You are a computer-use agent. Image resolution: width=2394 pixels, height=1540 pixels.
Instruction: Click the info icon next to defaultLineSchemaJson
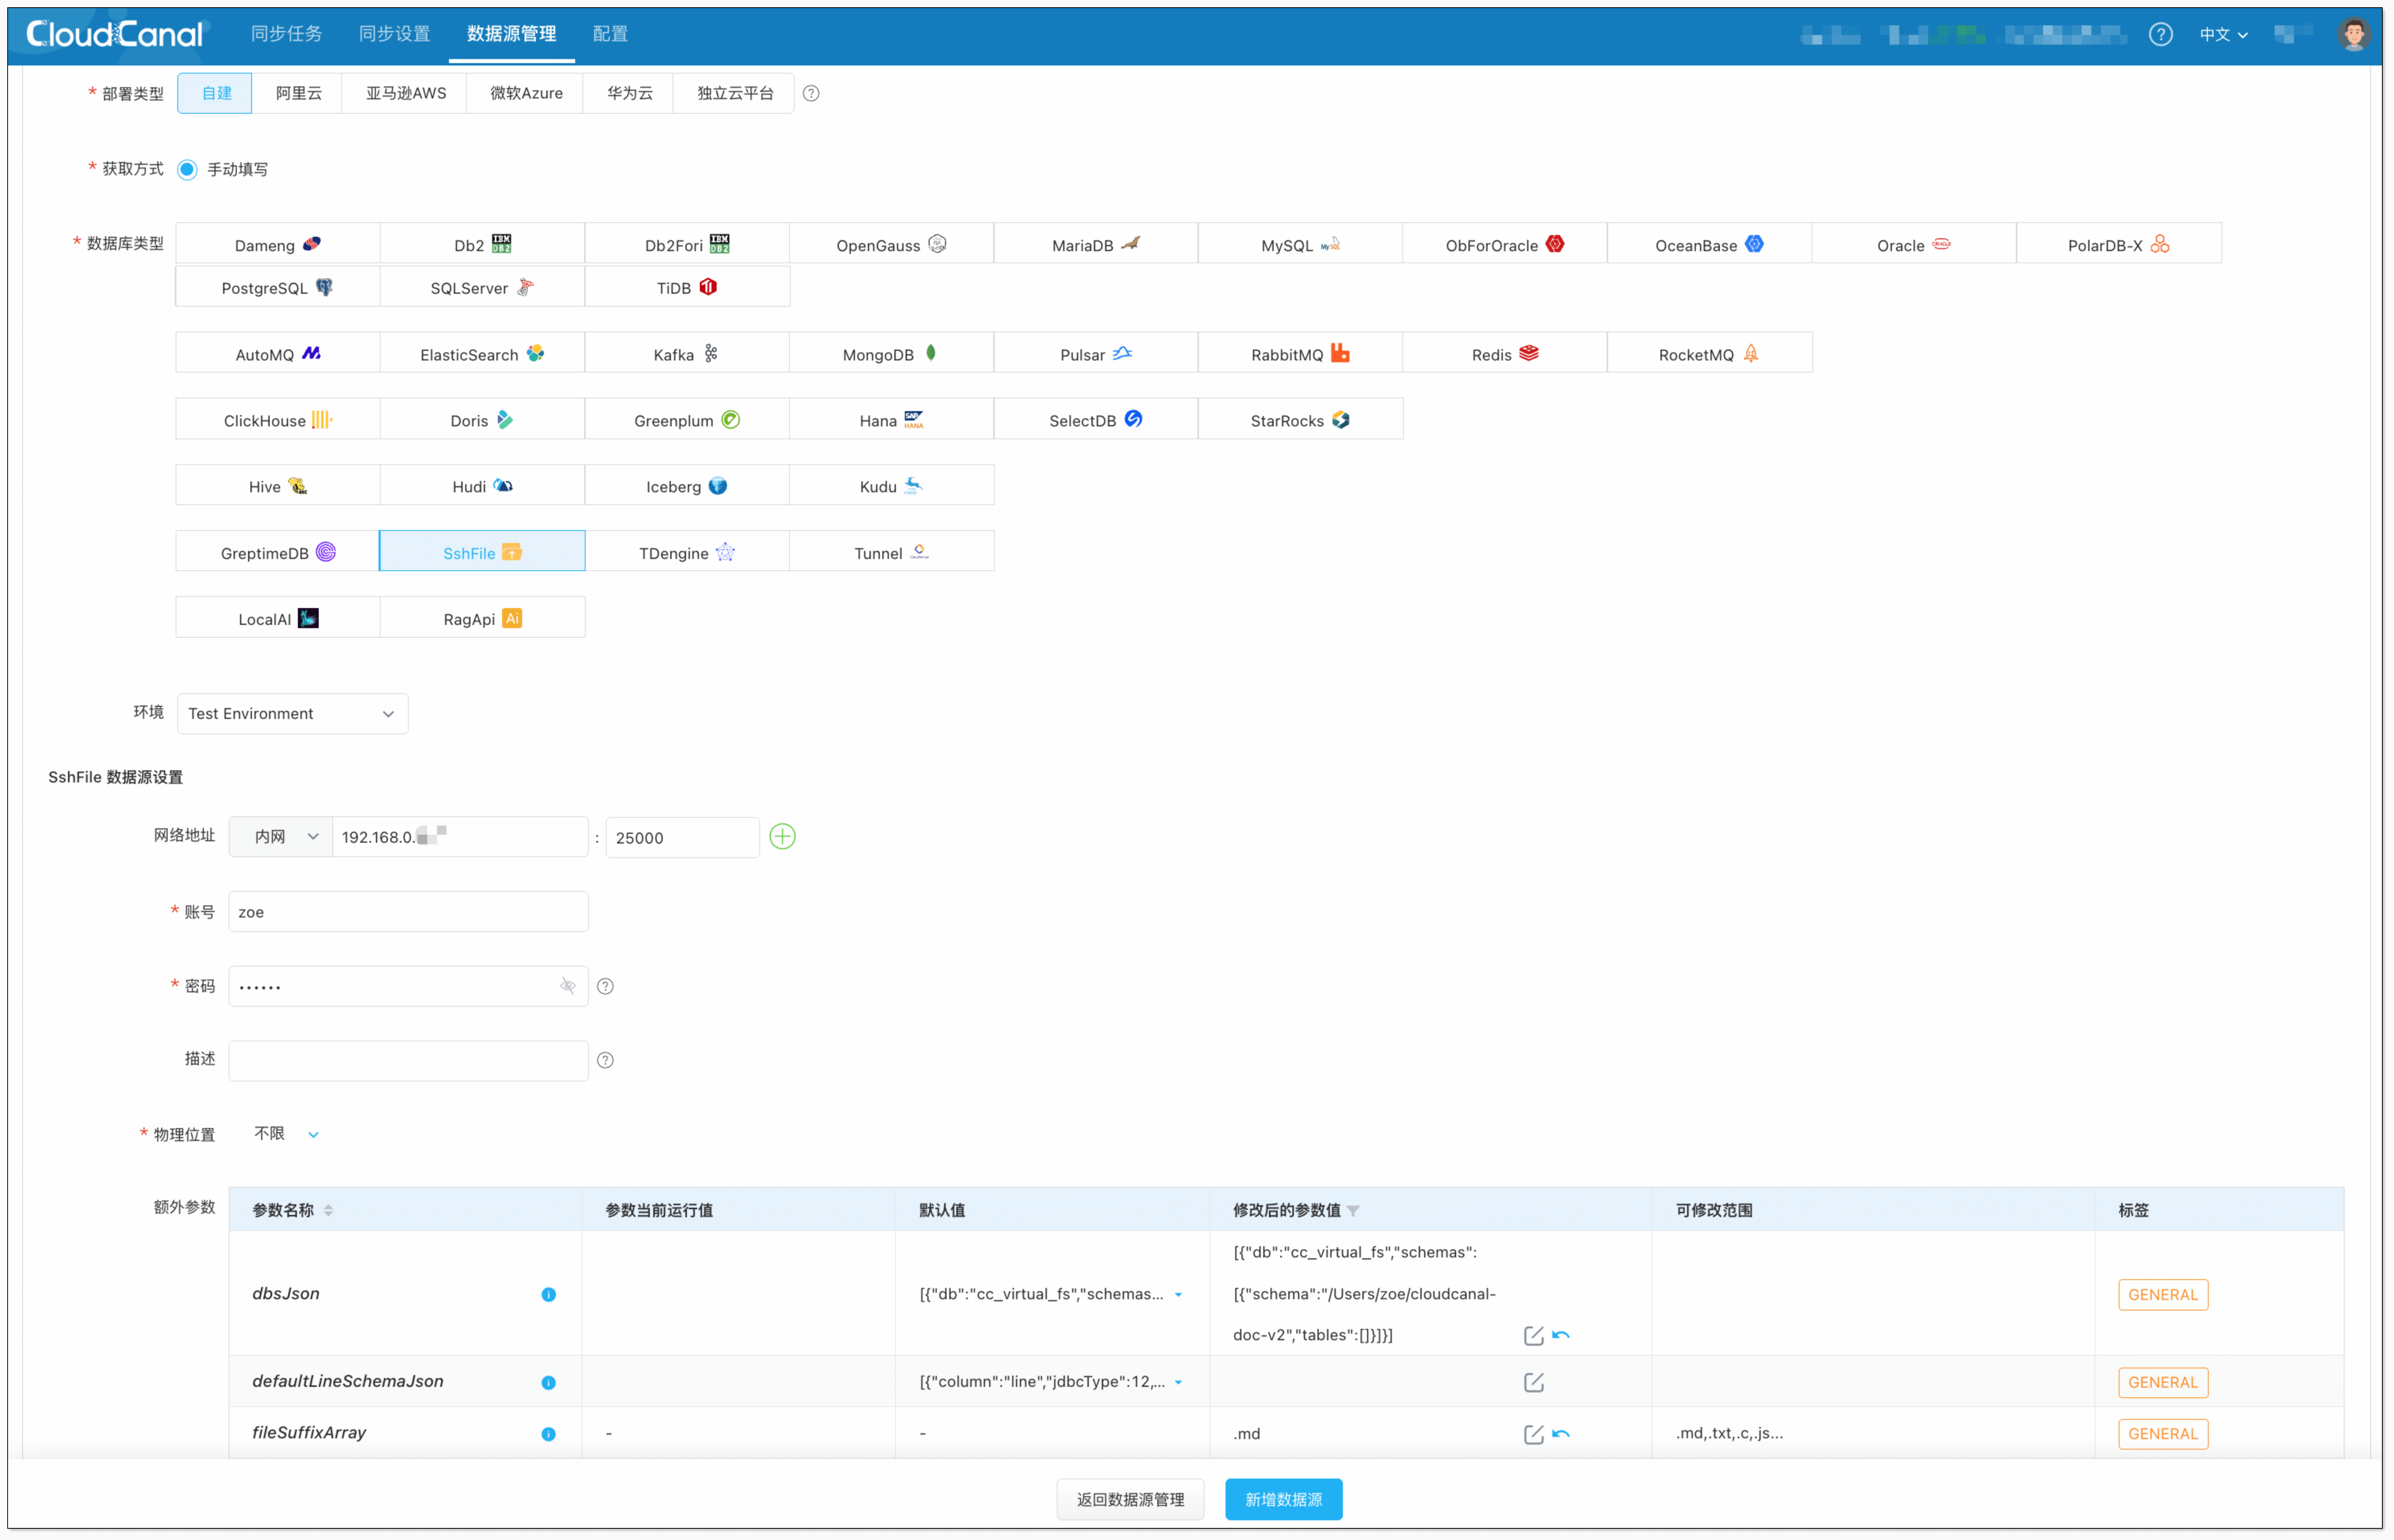pos(548,1383)
